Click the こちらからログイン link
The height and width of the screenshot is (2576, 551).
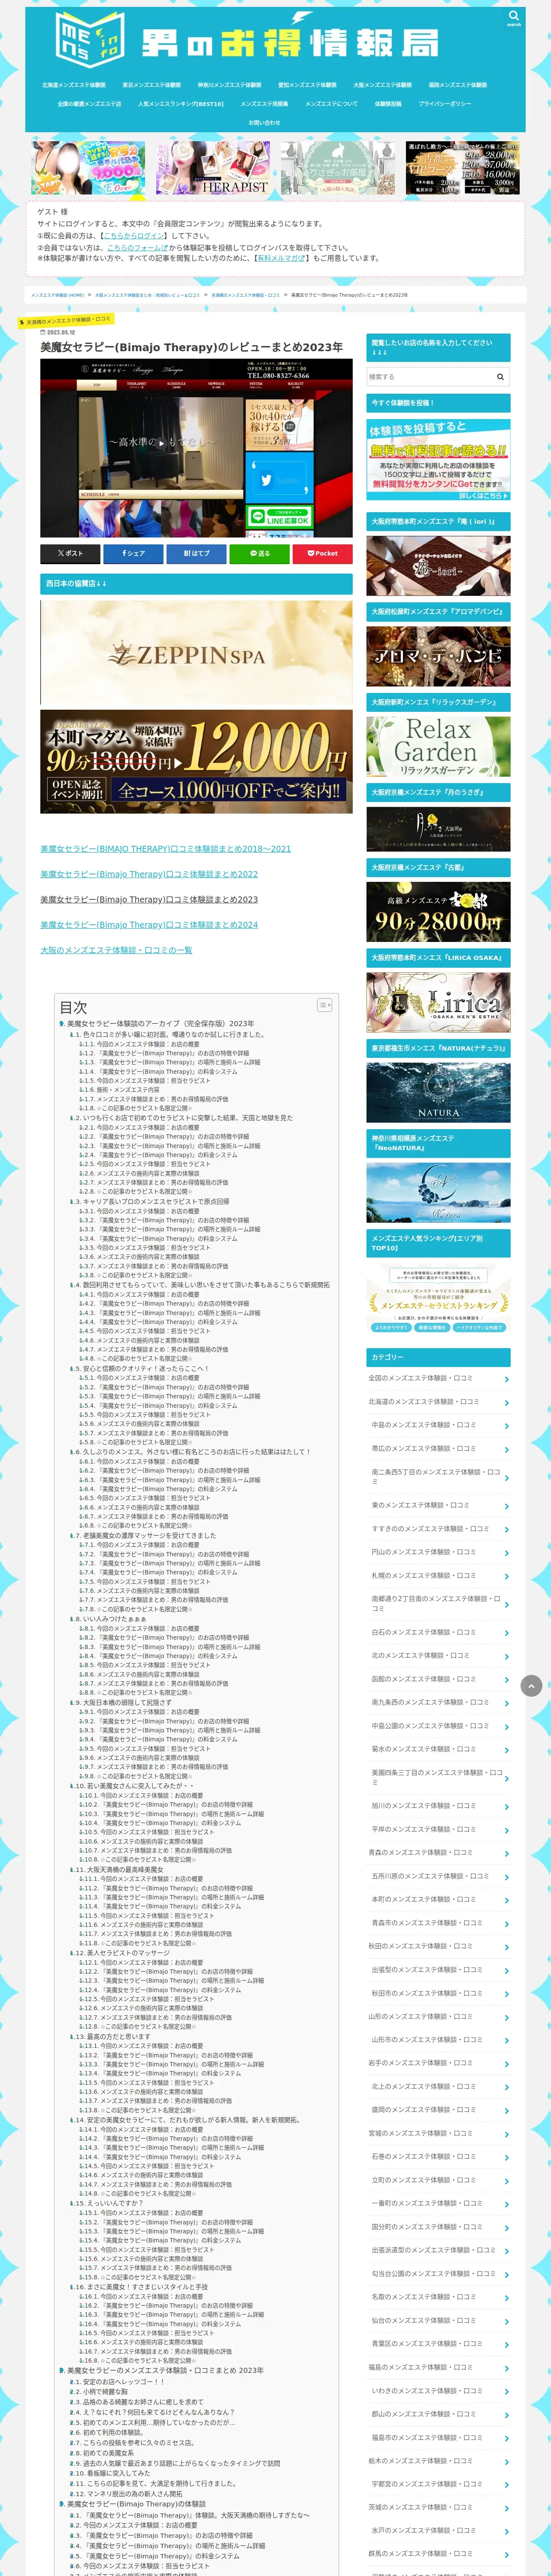134,236
